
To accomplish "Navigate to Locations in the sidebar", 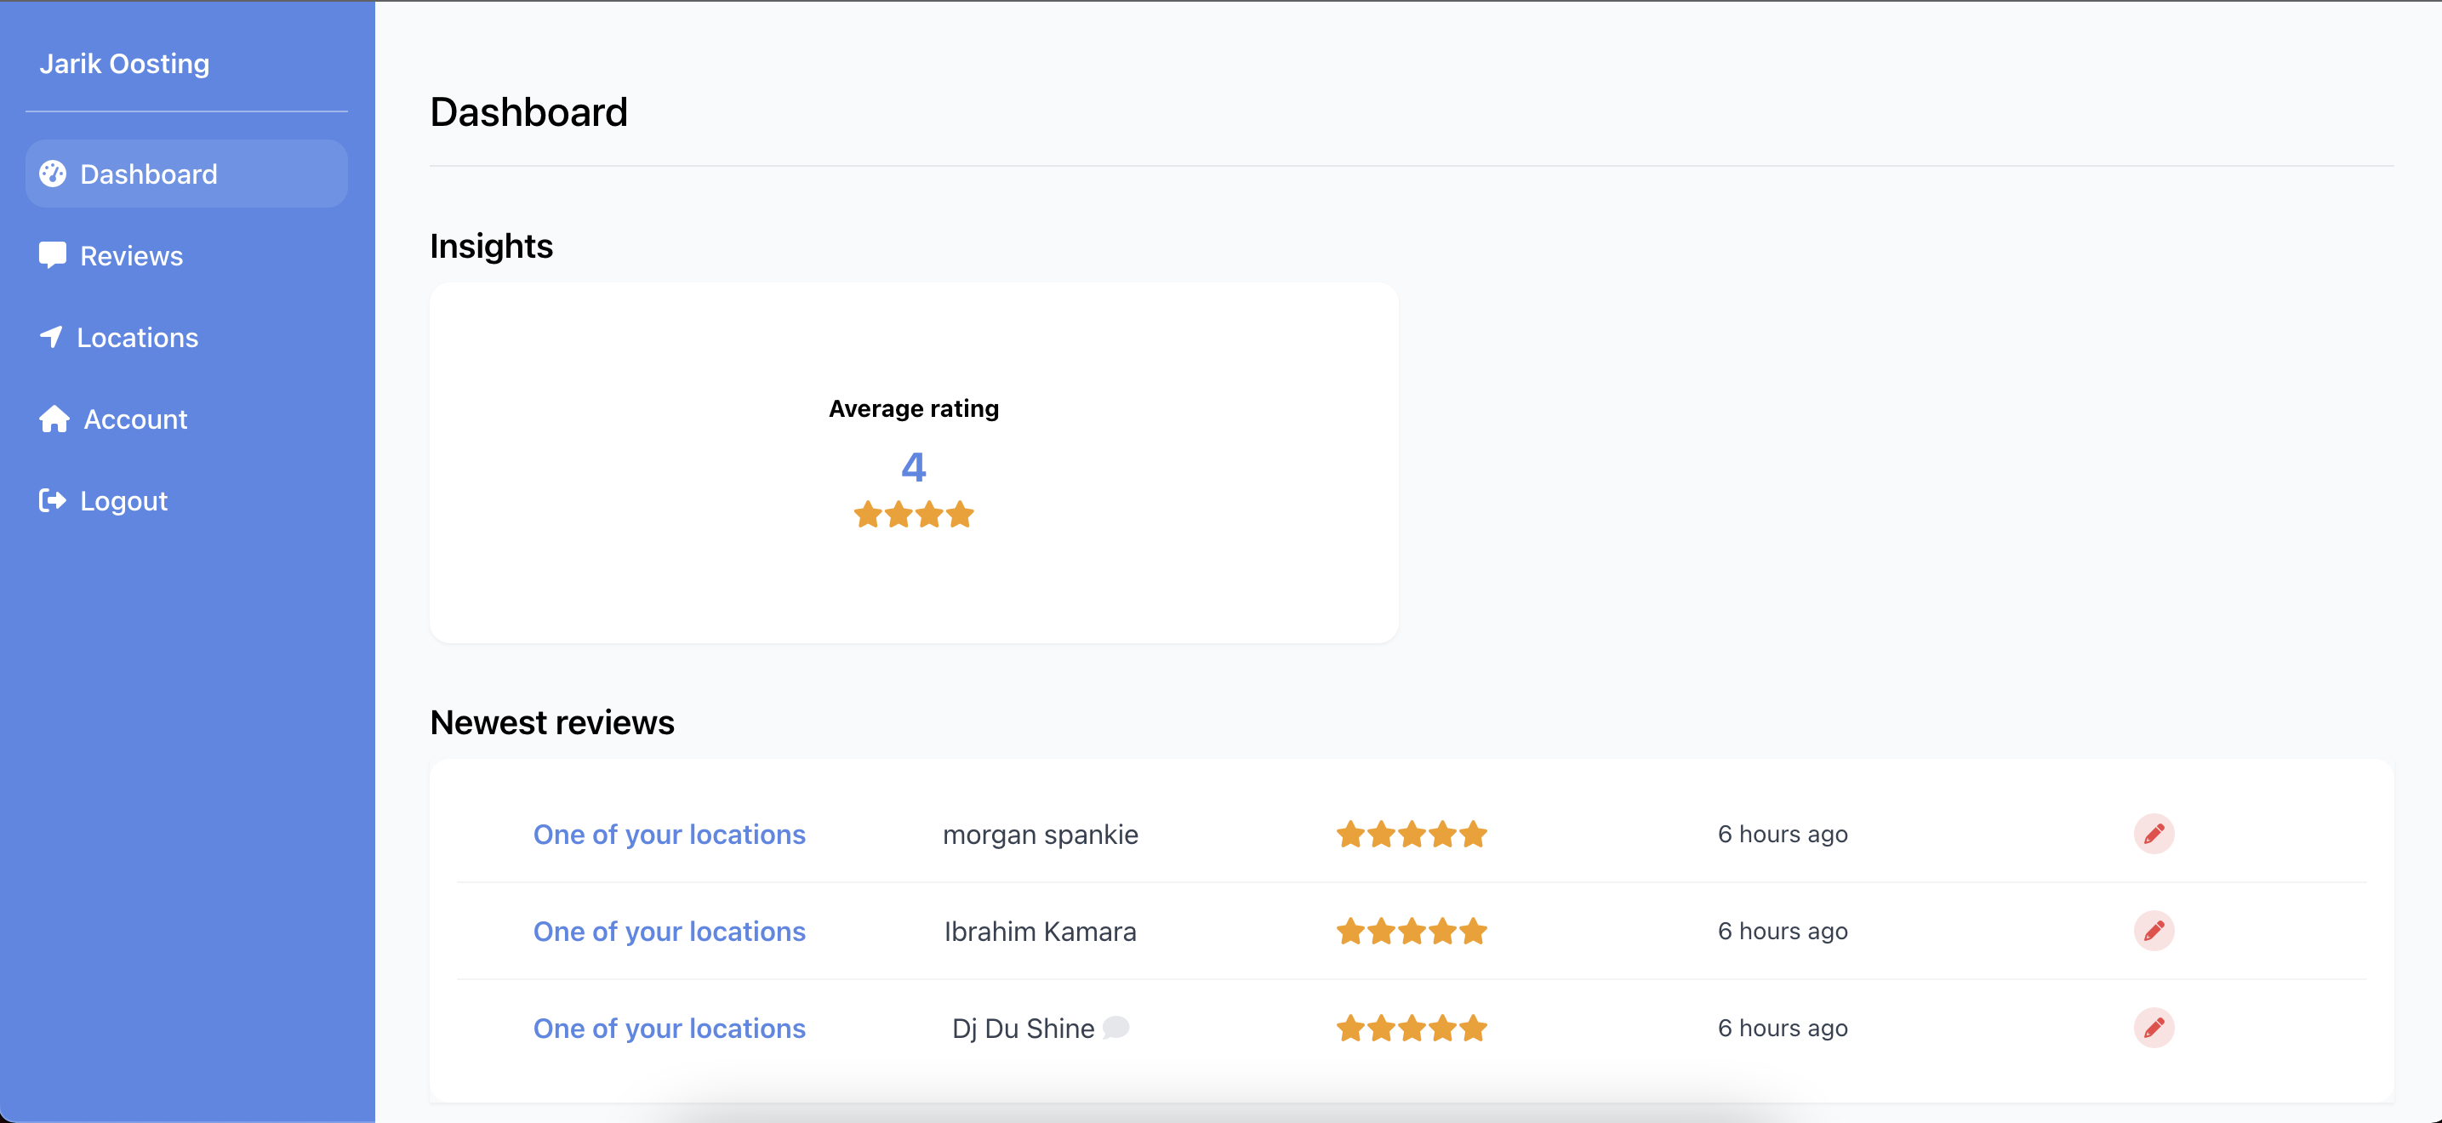I will (x=139, y=336).
